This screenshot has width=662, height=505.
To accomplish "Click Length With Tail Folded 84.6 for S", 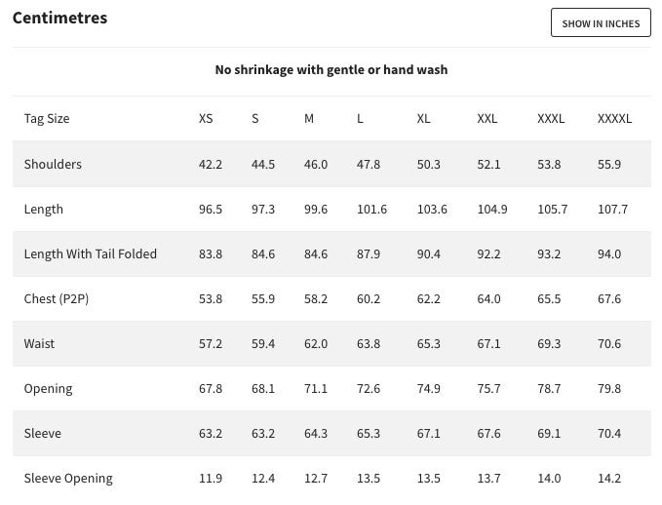I will click(x=263, y=253).
